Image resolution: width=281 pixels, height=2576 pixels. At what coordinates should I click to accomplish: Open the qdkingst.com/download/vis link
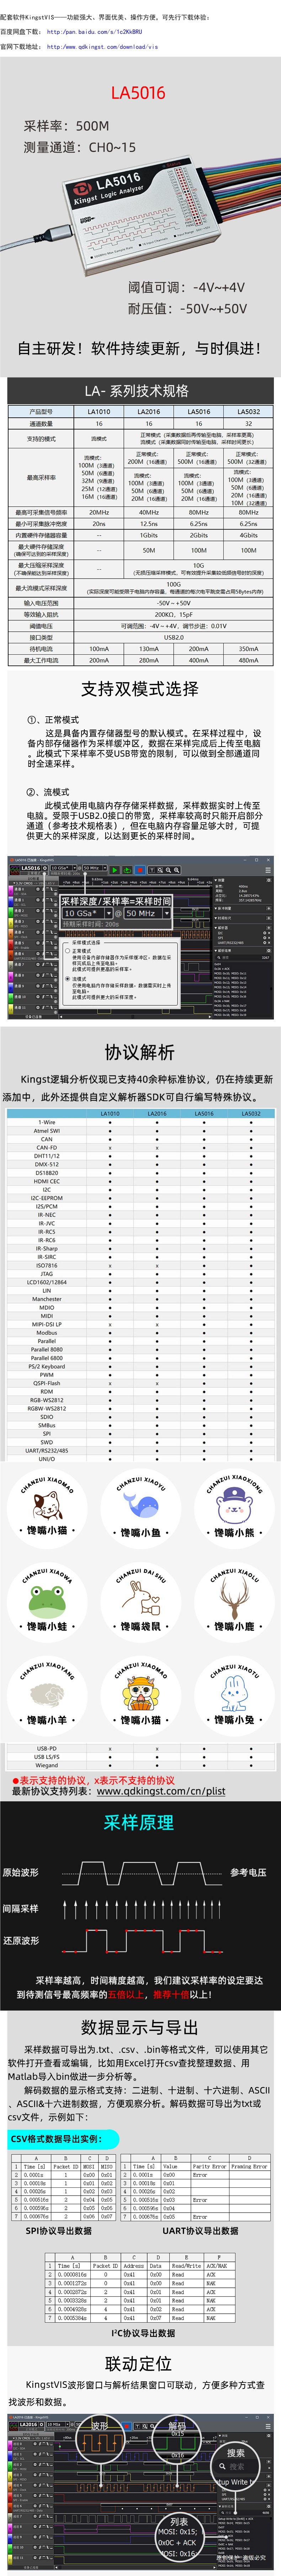point(102,46)
